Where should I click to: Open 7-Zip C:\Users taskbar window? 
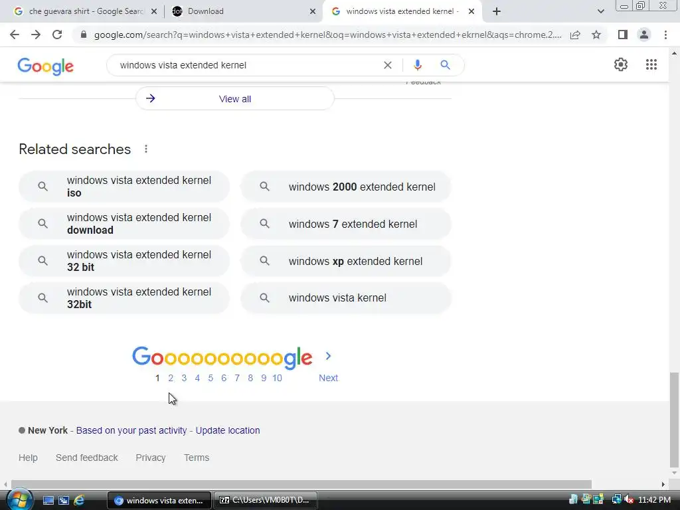[x=265, y=500]
